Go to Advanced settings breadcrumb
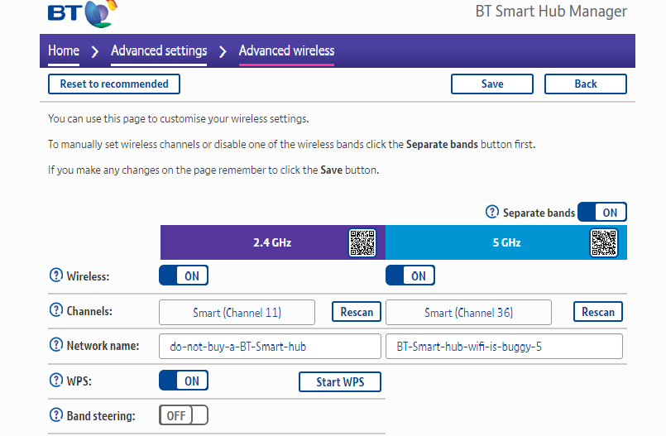This screenshot has width=666, height=436. click(159, 50)
